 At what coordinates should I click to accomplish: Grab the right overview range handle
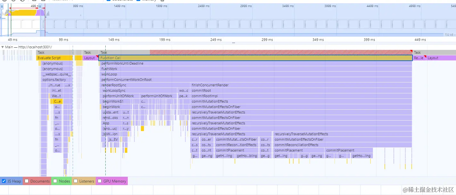pos(40,6)
